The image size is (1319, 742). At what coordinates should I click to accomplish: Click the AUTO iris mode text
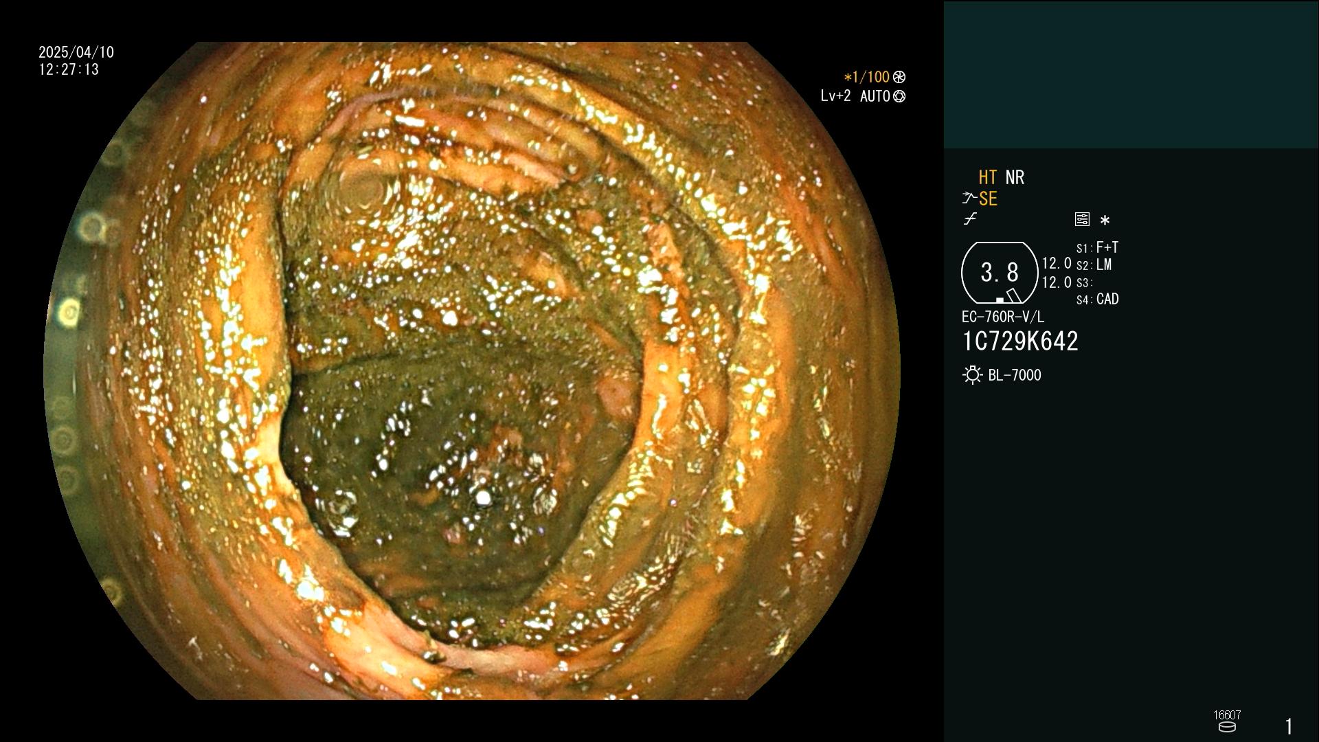(875, 96)
